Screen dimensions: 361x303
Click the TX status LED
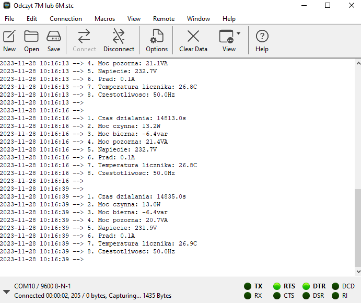tap(248, 286)
